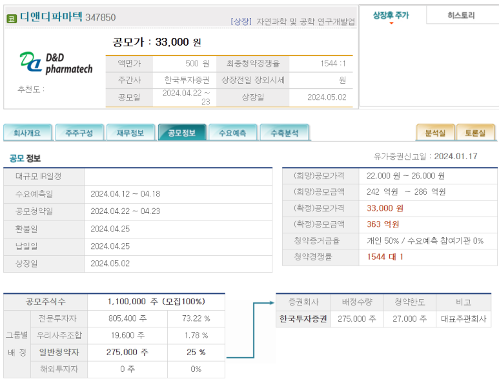Click hoped amount 242 억원 ~ 286 억원
The width and height of the screenshot is (499, 379).
coord(406,192)
